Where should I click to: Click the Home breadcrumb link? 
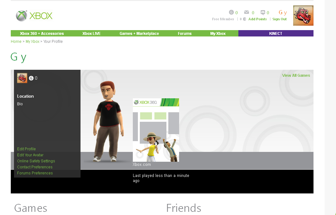[x=16, y=41]
